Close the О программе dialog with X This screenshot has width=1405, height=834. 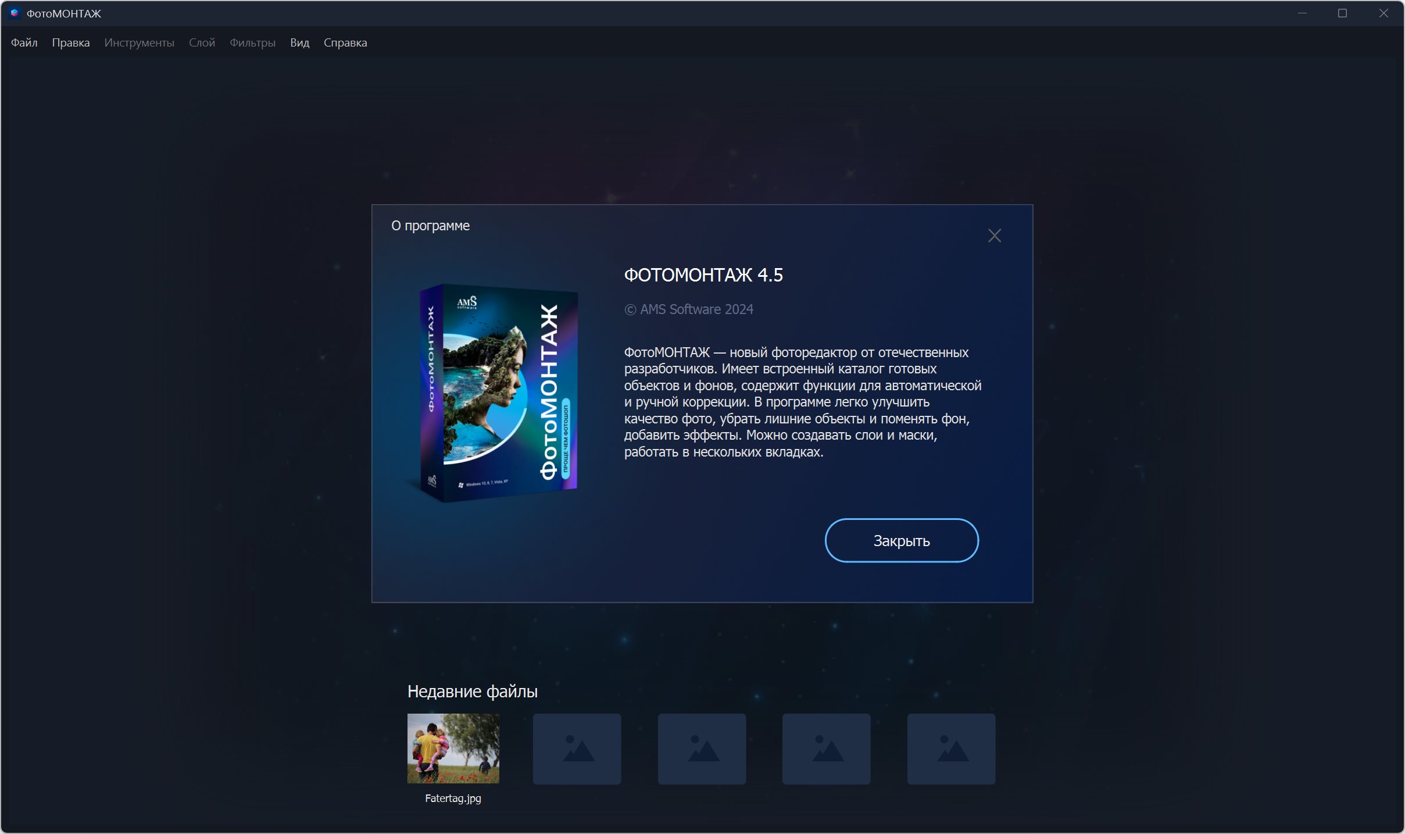994,236
